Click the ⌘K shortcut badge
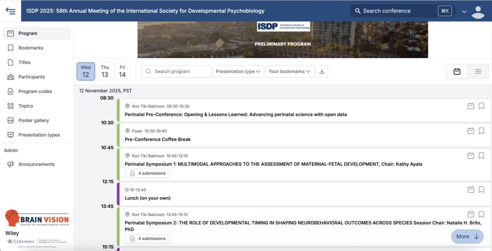492x251 pixels. tap(445, 11)
